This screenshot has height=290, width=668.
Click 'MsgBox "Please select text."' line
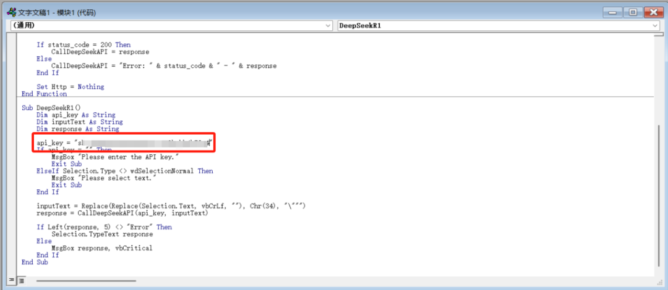(x=104, y=178)
